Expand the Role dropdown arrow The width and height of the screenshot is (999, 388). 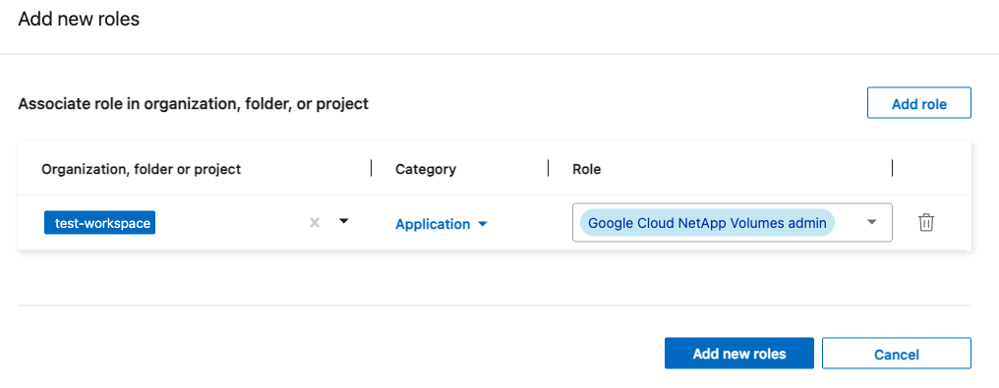pos(872,222)
